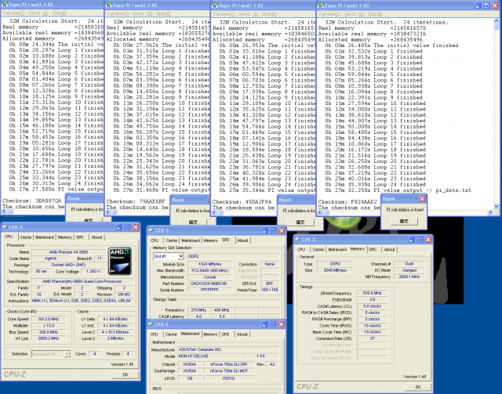The width and height of the screenshot is (502, 394).
Task: Confirm Finish dialog over checksum 45DA2F84 window
Action: coord(300,222)
